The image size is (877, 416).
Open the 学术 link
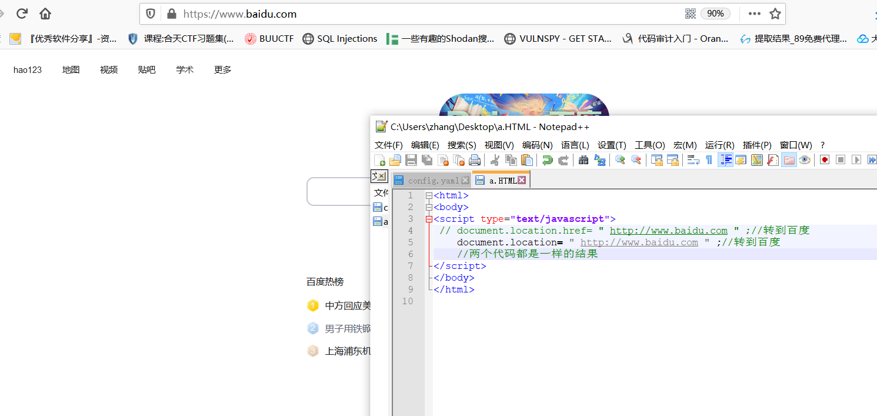coord(185,69)
